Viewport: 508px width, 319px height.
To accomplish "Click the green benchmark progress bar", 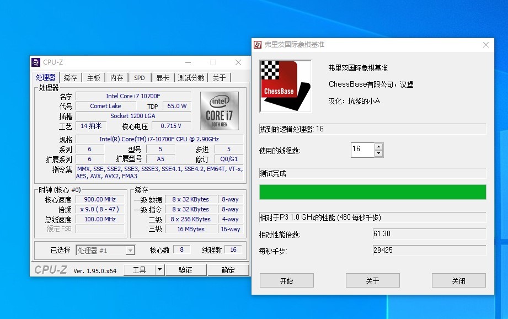I will tap(372, 192).
